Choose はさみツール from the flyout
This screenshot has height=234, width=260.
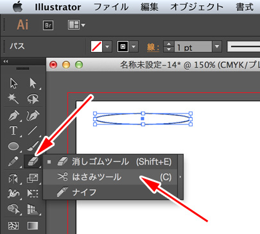point(110,177)
